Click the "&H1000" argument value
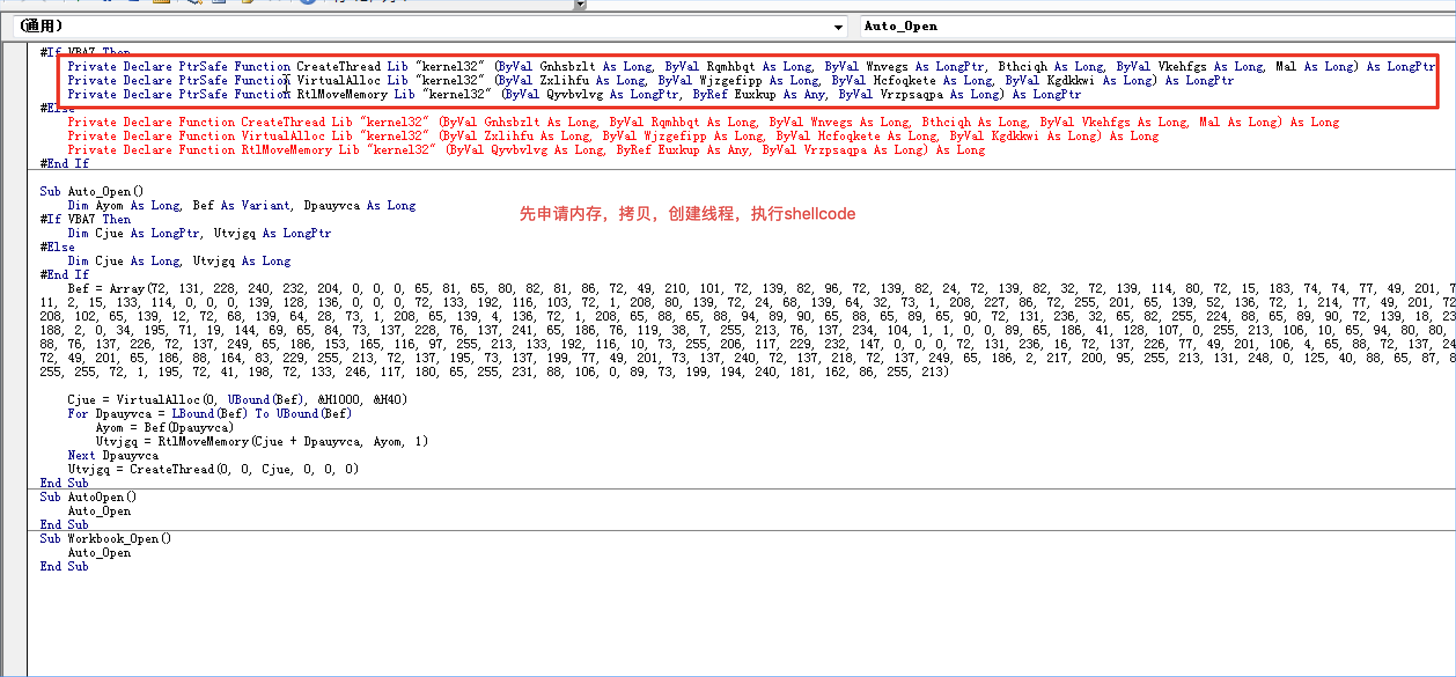The width and height of the screenshot is (1456, 677). 339,400
